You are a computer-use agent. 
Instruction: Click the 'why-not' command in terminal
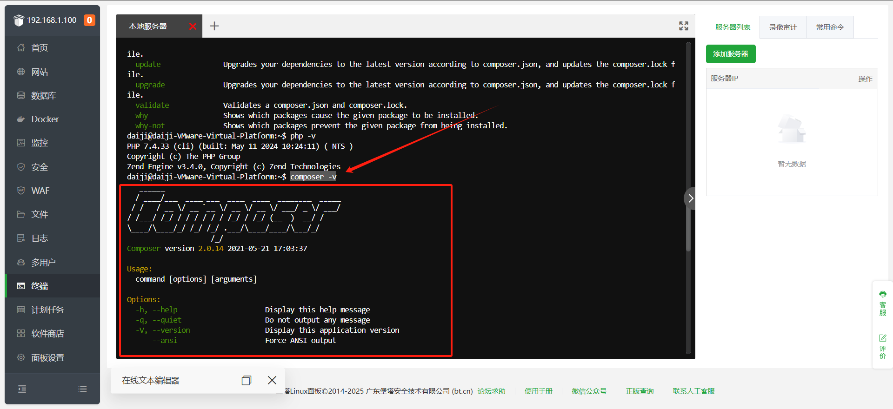150,125
